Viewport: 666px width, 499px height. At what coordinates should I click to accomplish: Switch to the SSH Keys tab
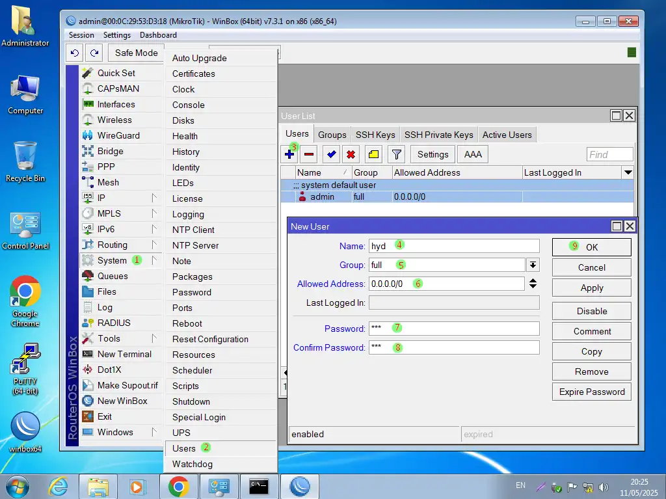click(x=375, y=135)
